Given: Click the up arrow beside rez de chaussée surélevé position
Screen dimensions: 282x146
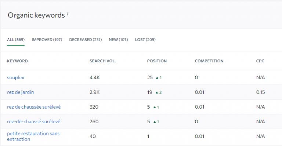Looking at the screenshot, I should pyautogui.click(x=155, y=107).
